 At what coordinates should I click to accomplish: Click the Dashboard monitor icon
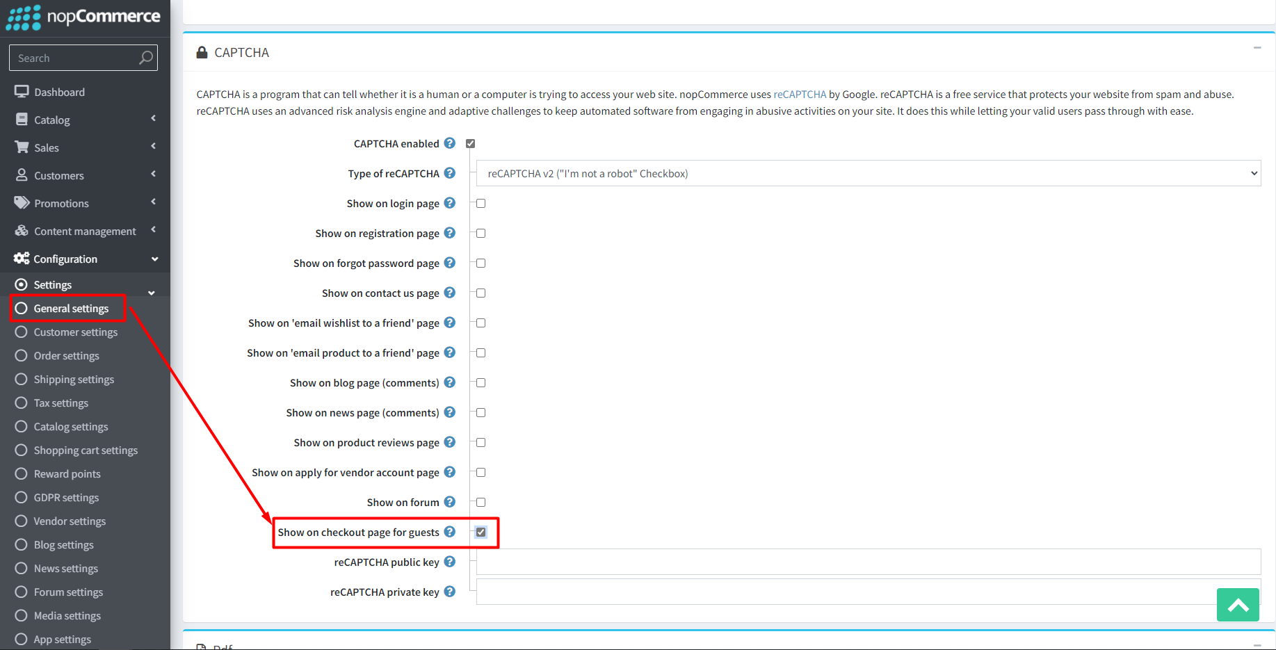point(22,92)
